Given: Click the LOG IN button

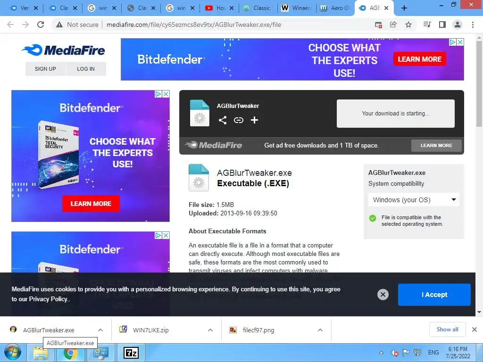Looking at the screenshot, I should click(x=86, y=69).
